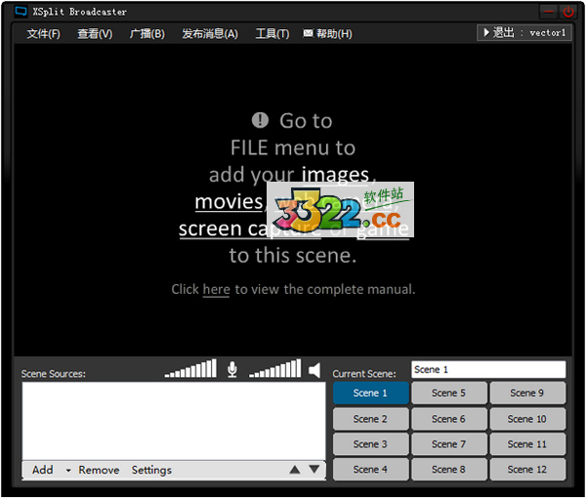Click the red power exit icon
The width and height of the screenshot is (586, 499).
pyautogui.click(x=568, y=12)
